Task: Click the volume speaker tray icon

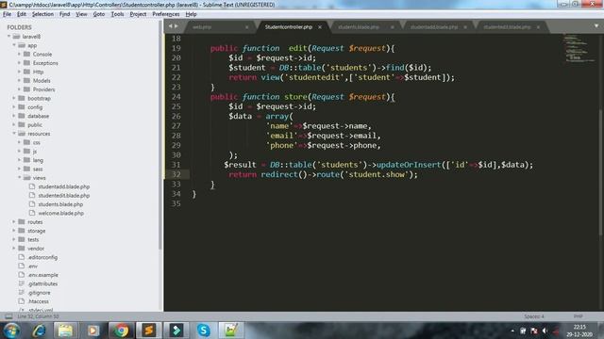Action: coord(545,331)
